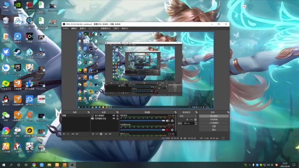Viewport: 299px width, 168px height.
Task: Undock the audio Mixer panel float icon
Action: [x=175, y=112]
